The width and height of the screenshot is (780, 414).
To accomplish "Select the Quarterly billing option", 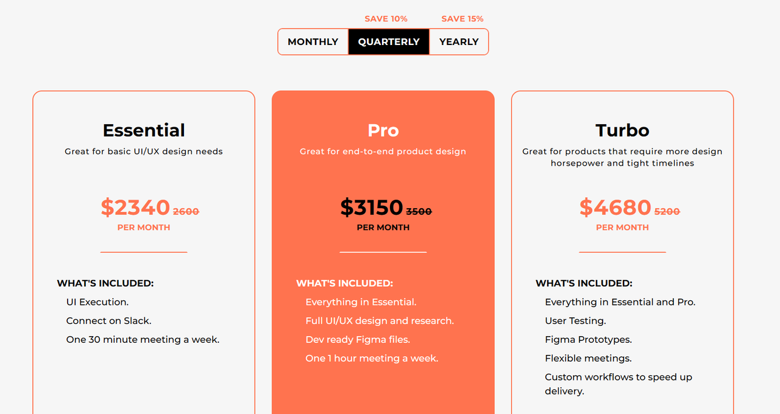I will point(389,42).
